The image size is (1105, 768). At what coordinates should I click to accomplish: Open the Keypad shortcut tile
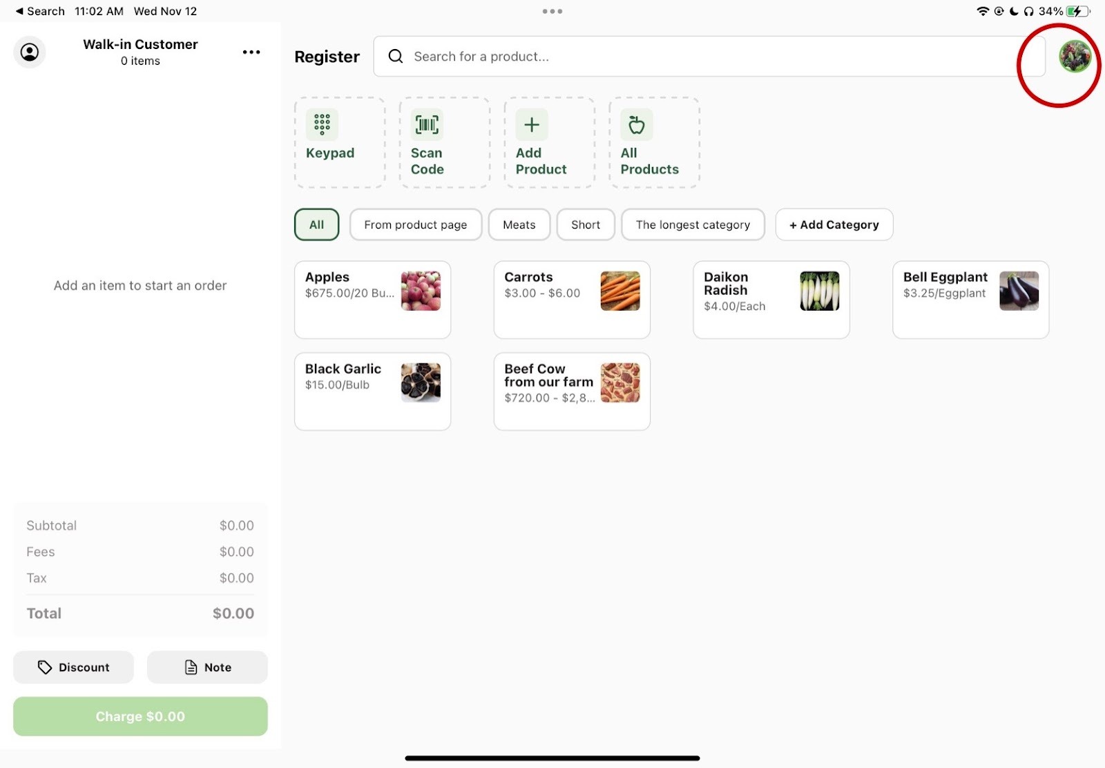click(340, 142)
